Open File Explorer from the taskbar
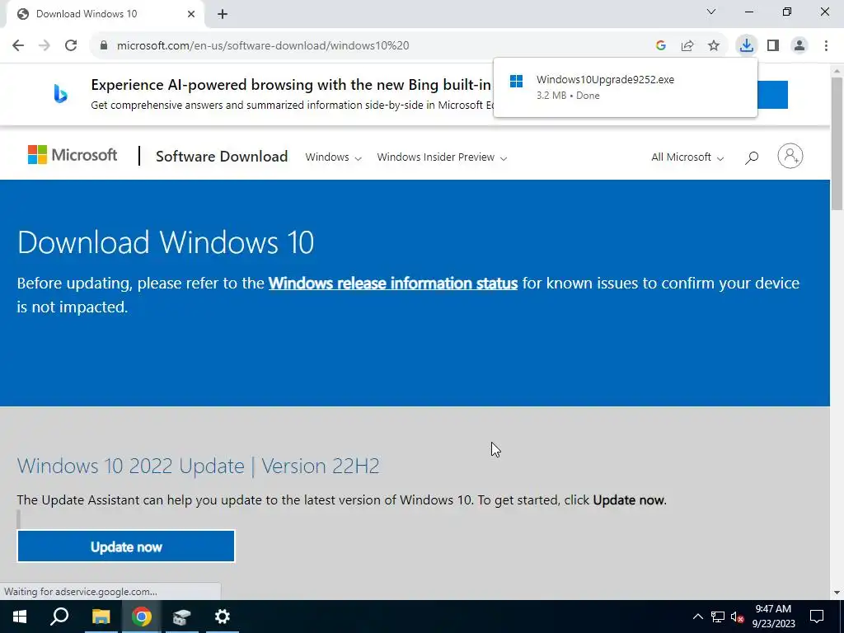Image resolution: width=844 pixels, height=633 pixels. click(101, 617)
